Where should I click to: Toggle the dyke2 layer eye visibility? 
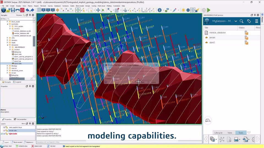pos(4,134)
